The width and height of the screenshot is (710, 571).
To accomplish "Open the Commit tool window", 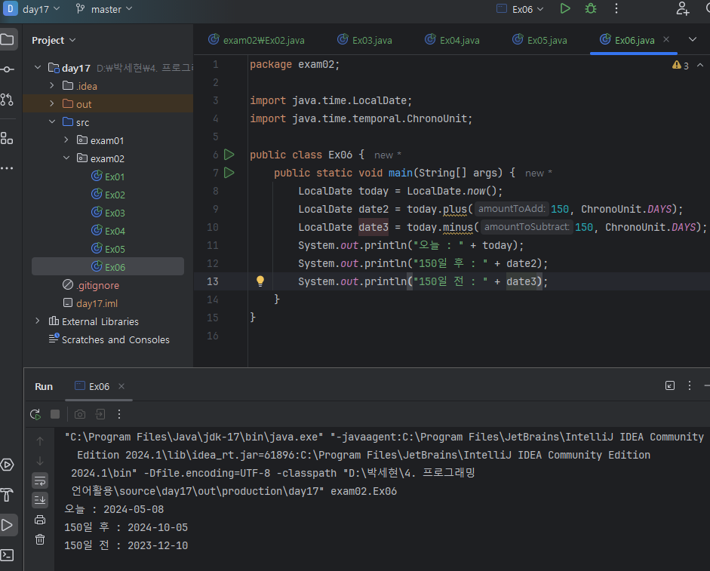I will (8, 69).
